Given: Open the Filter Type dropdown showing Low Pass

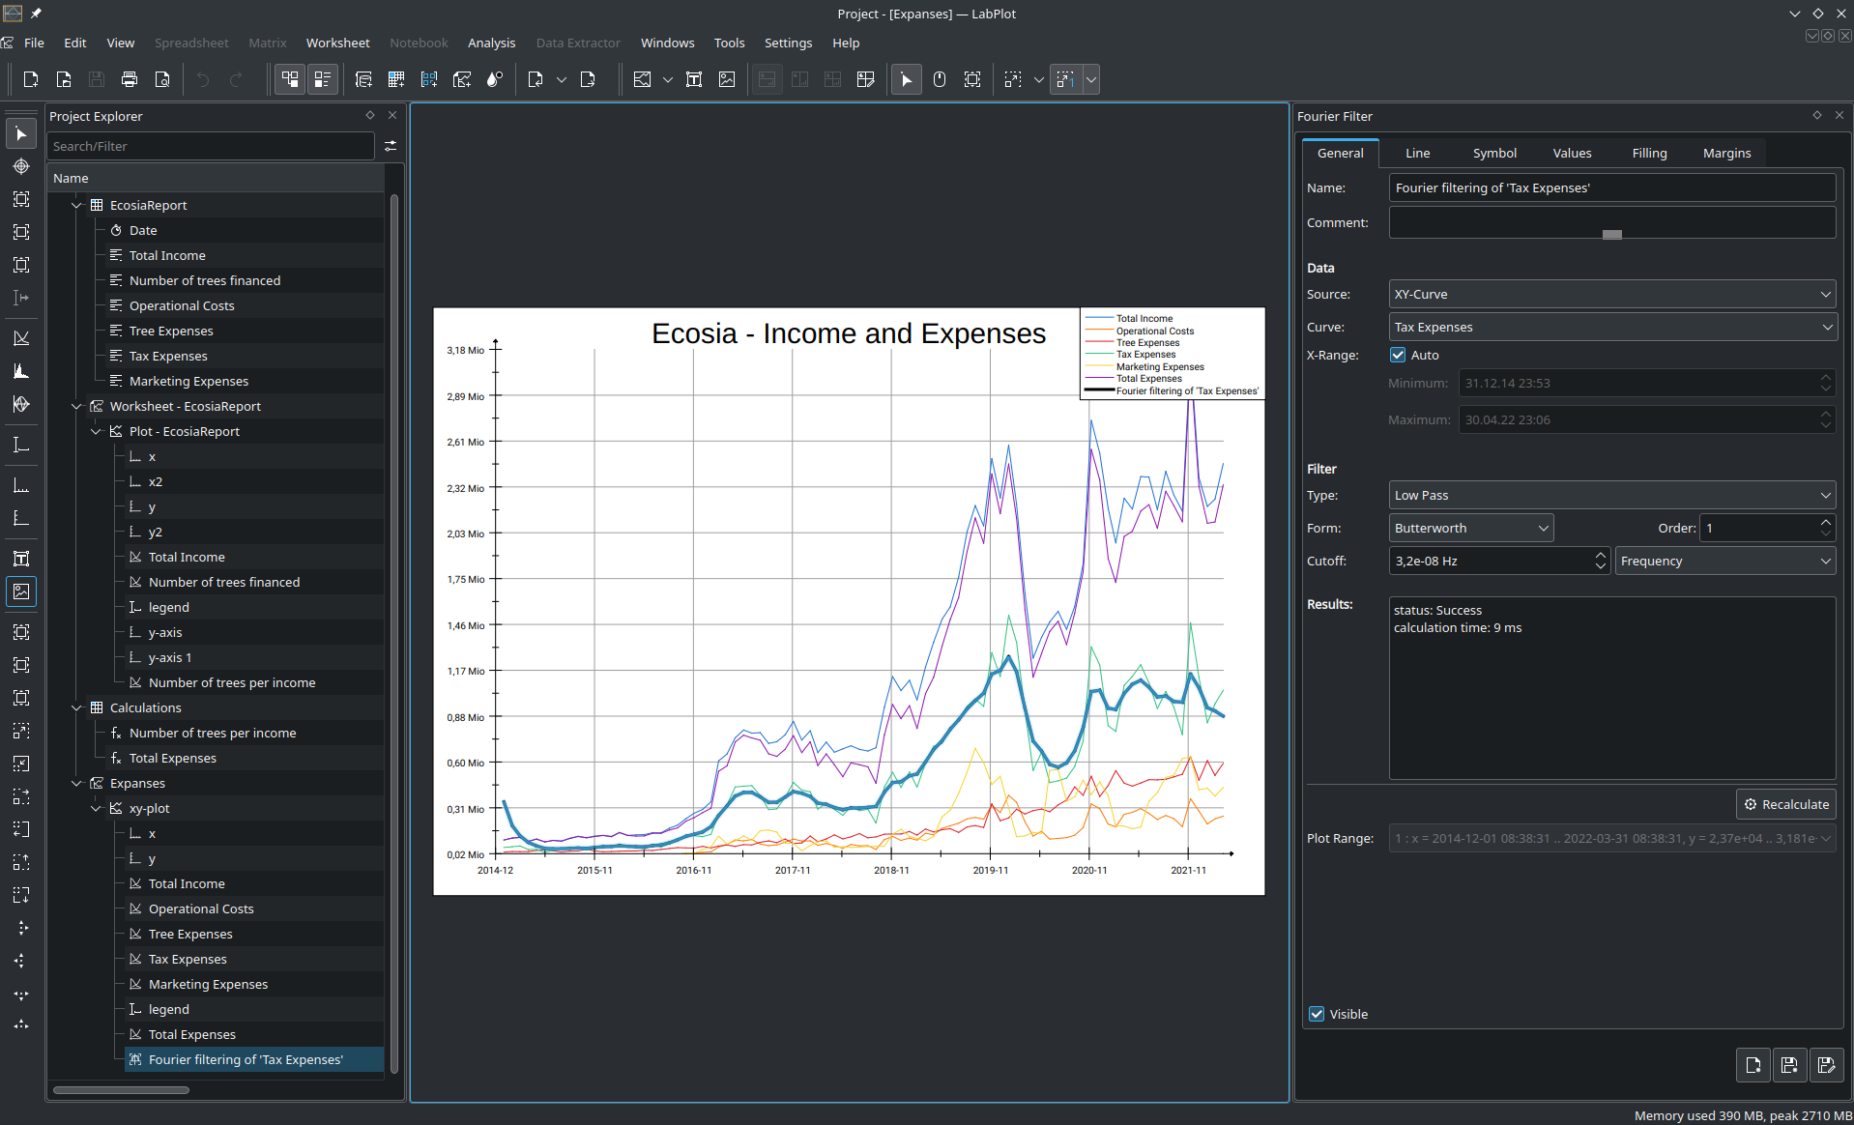Looking at the screenshot, I should click(x=1610, y=494).
